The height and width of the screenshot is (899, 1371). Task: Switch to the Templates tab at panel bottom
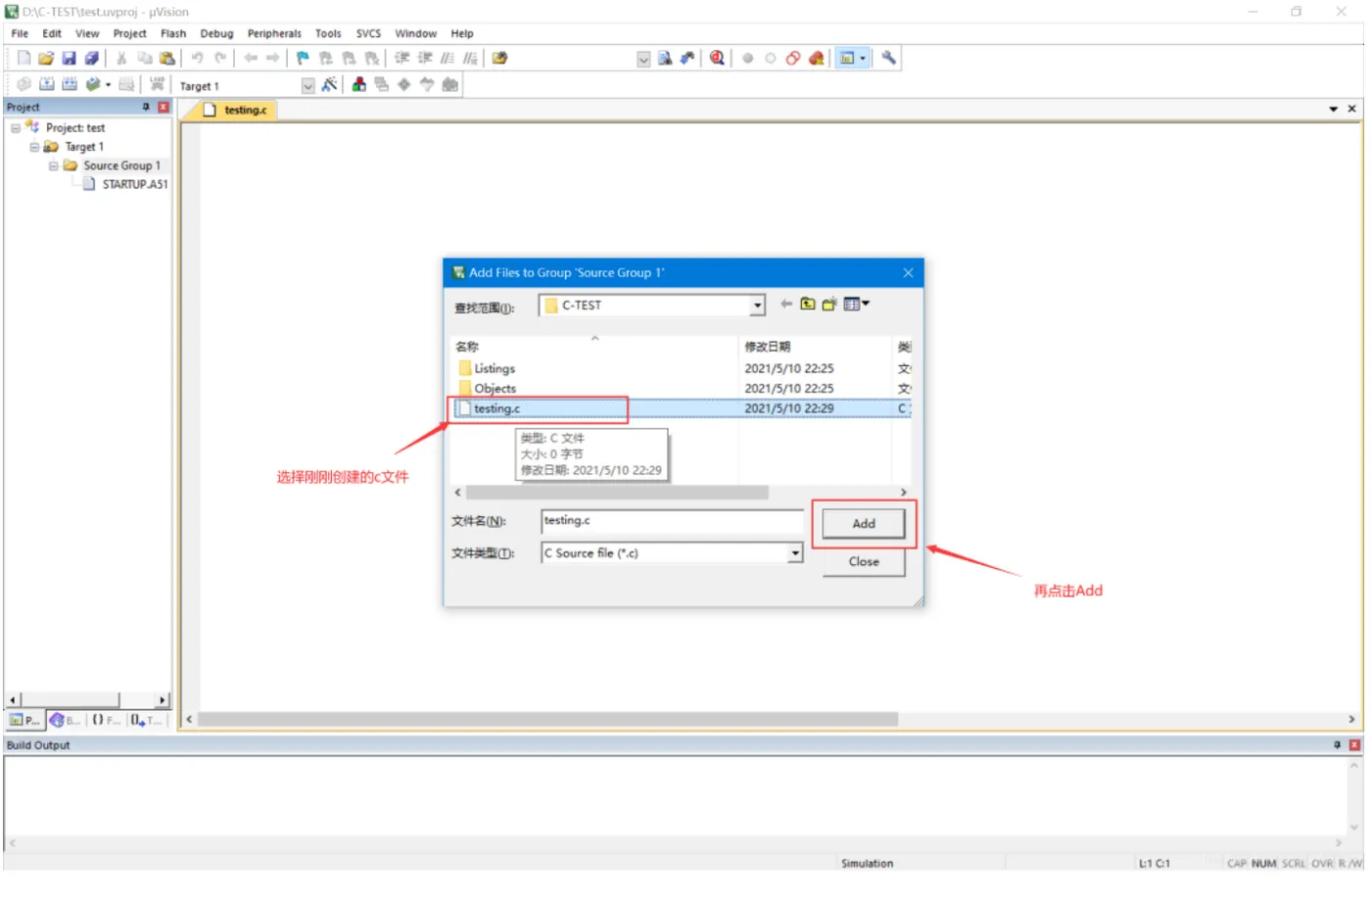pyautogui.click(x=146, y=721)
